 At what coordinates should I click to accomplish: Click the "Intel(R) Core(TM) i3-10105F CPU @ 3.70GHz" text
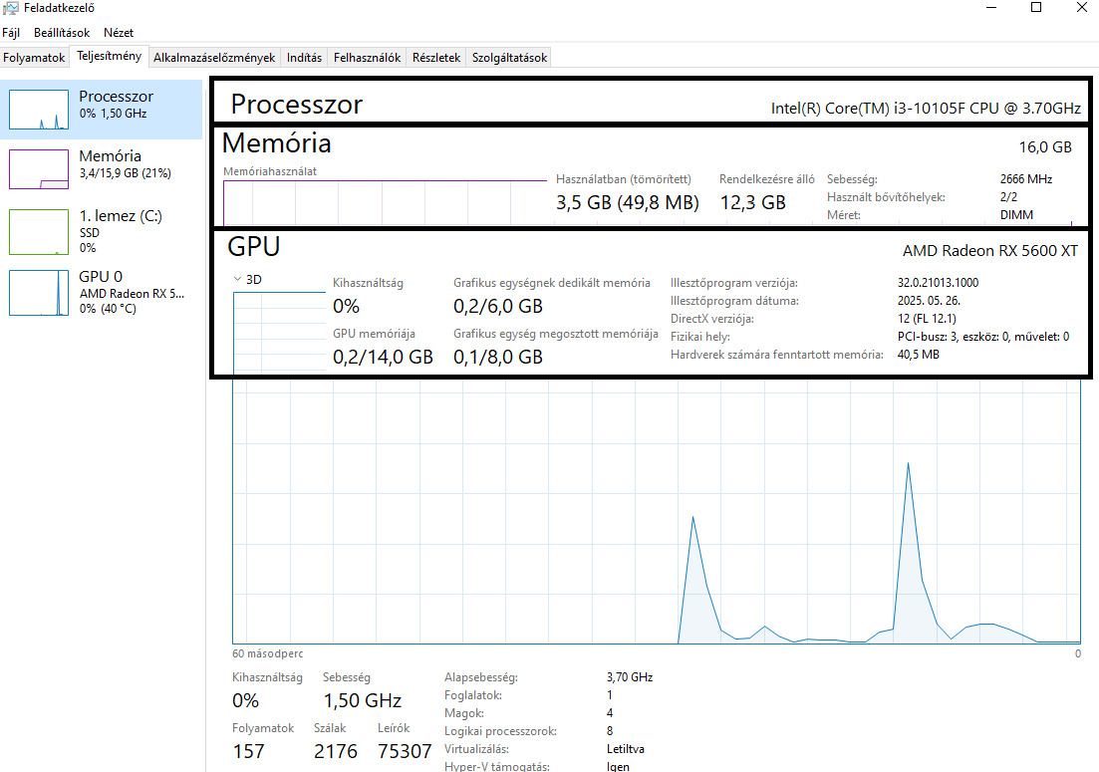926,109
